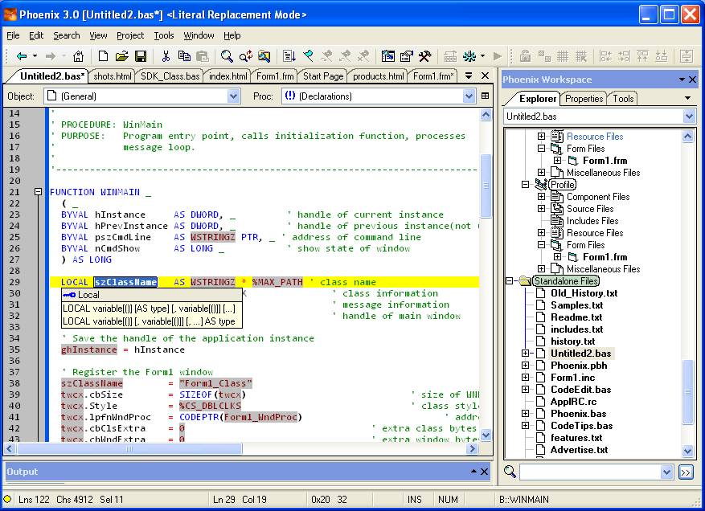This screenshot has width=705, height=511.
Task: Select Readme.txt in the Standalone Files
Action: point(576,317)
